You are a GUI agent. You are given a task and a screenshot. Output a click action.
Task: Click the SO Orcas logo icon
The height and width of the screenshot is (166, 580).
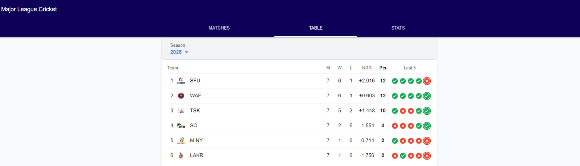pos(181,125)
